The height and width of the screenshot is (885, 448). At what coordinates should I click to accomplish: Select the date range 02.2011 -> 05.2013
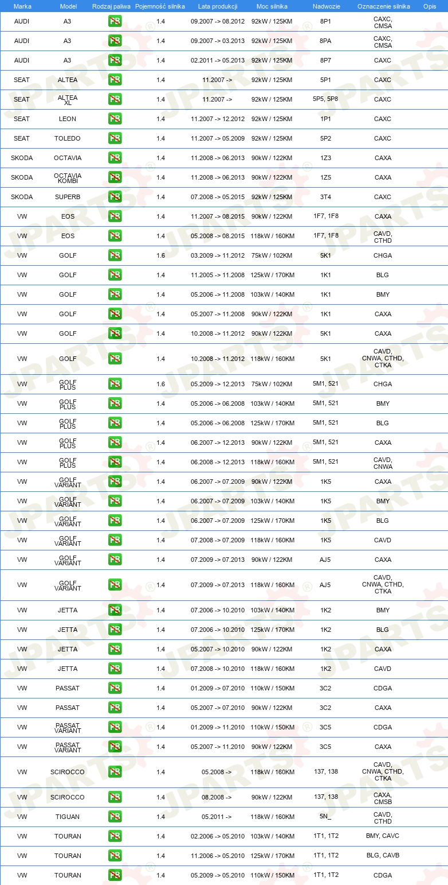click(218, 60)
